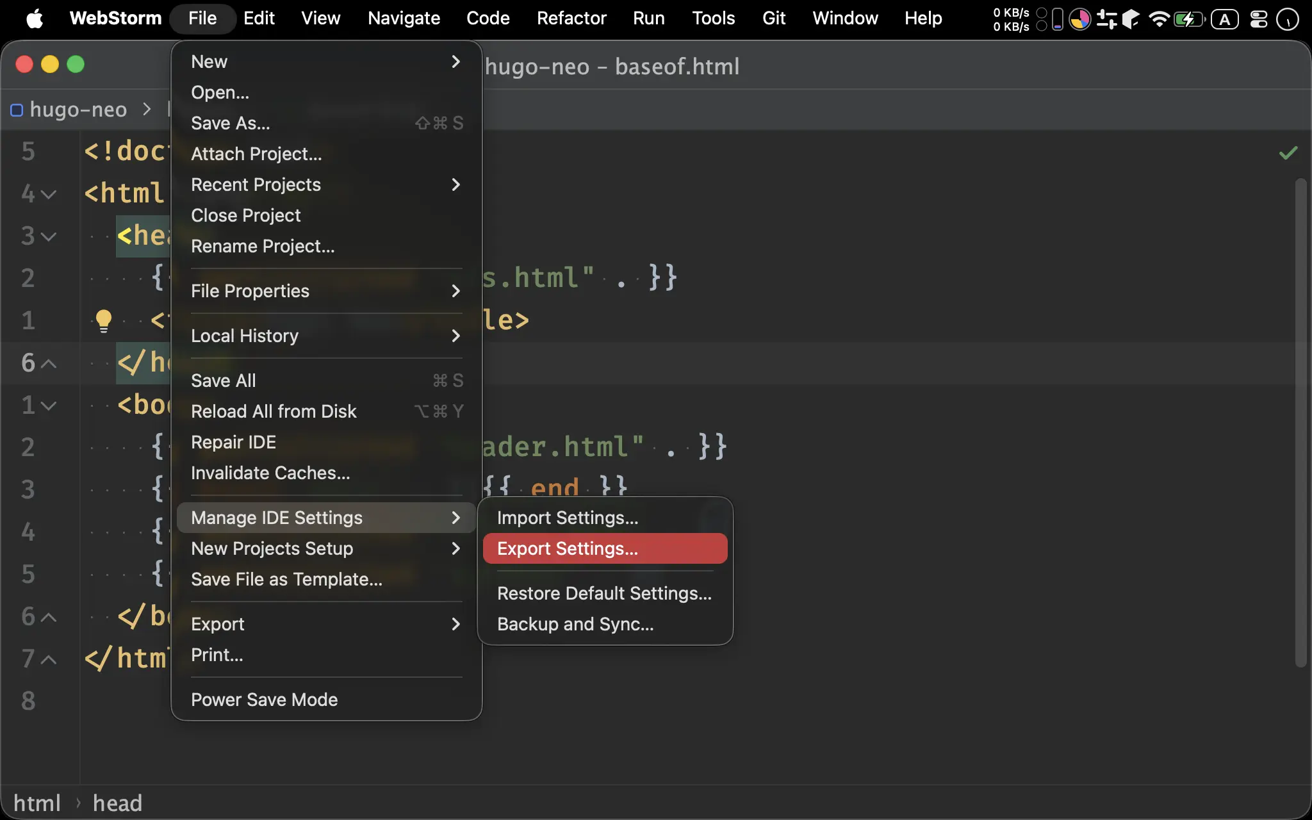Viewport: 1312px width, 820px height.
Task: Choose Export Settings... from submenu
Action: pos(605,548)
